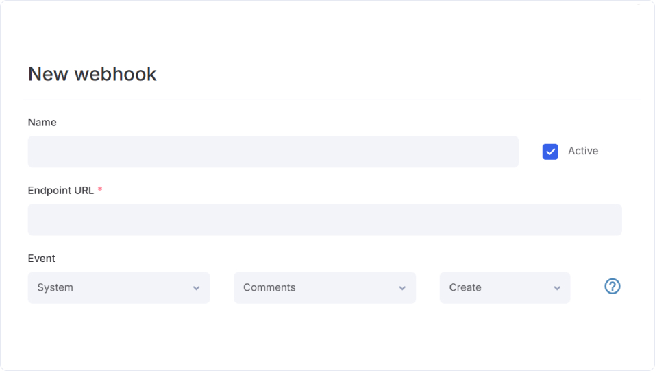Click the Active checkbox label text
Viewport: 655px width, 371px height.
pyautogui.click(x=582, y=151)
